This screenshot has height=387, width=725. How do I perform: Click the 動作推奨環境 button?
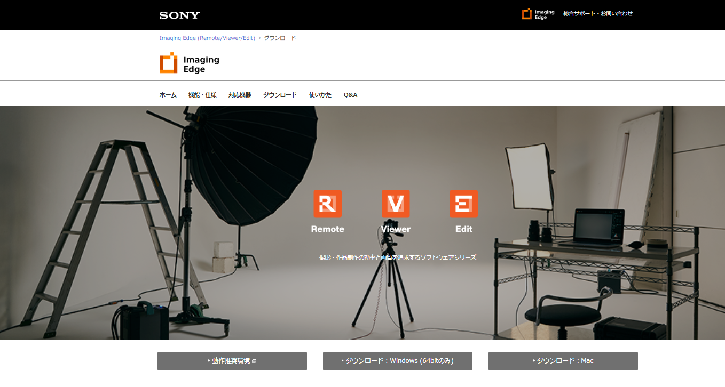232,361
